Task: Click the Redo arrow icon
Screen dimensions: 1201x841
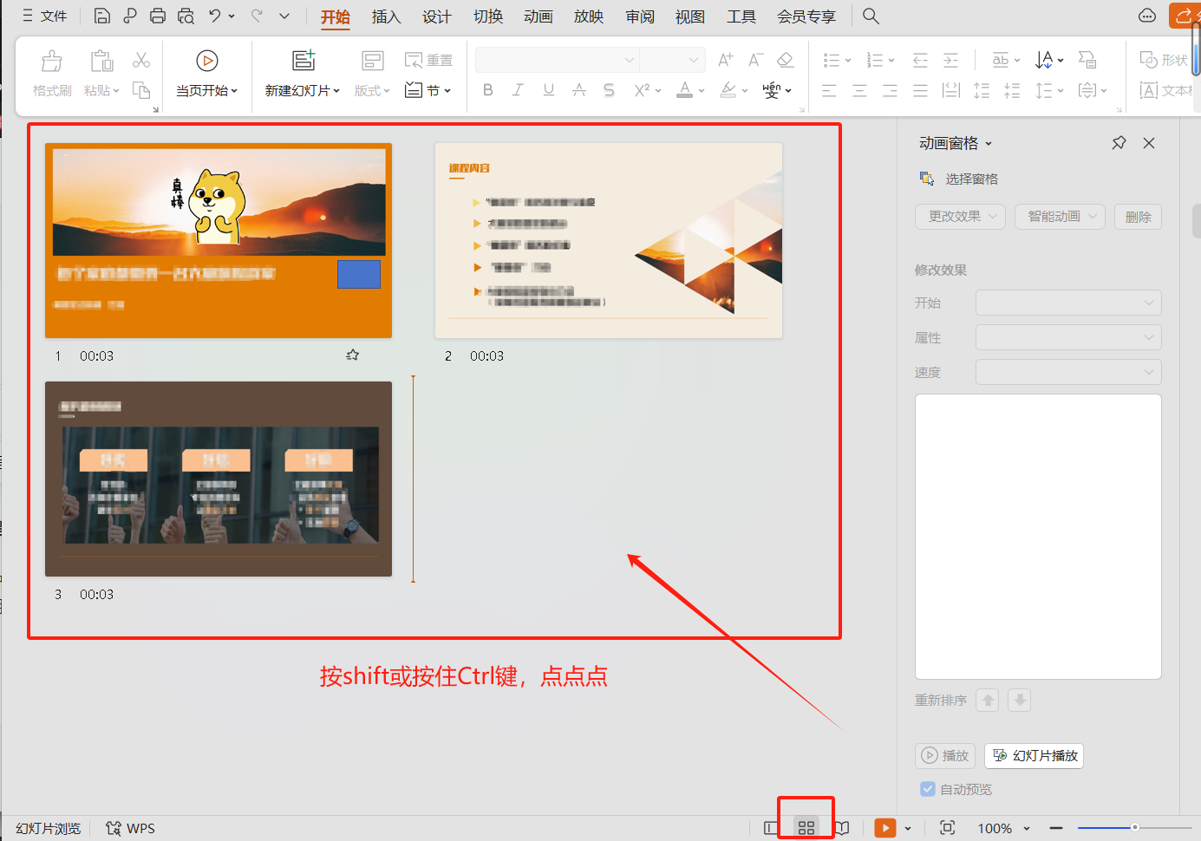Action: click(x=257, y=16)
